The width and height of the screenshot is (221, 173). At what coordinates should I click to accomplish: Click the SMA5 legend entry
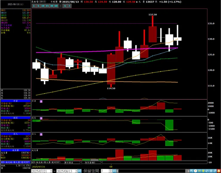(16, 10)
